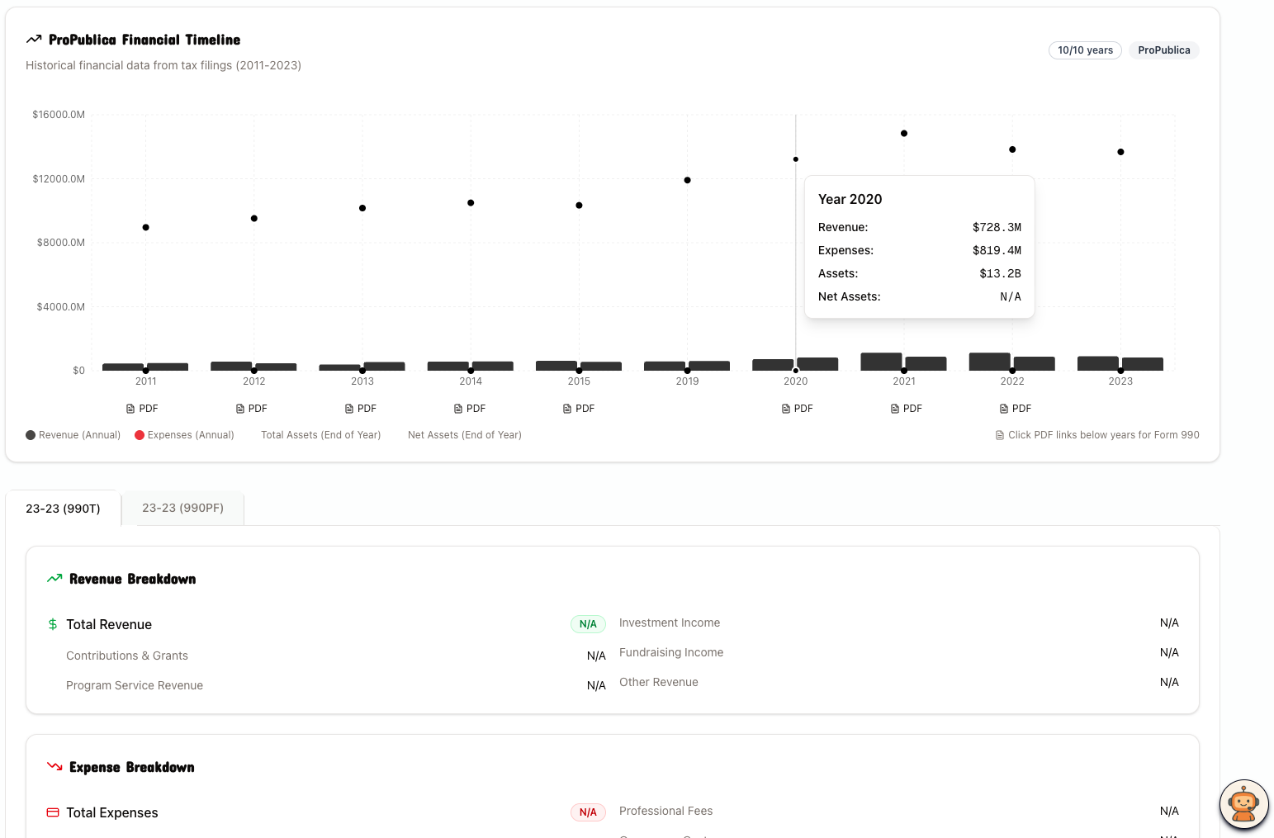Open the 2011 Form 990 PDF link
This screenshot has height=838, width=1274.
[x=142, y=409]
